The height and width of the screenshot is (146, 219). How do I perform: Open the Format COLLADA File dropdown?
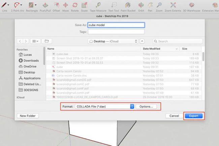[105, 106]
